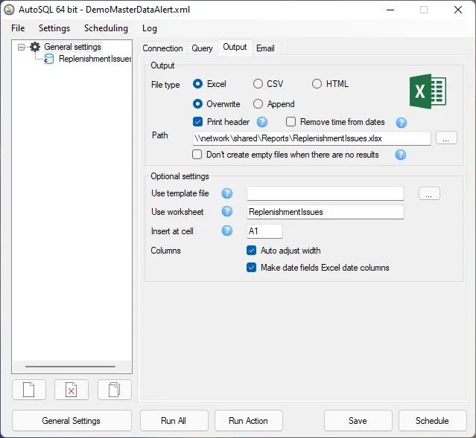Click the General Settings button
This screenshot has height=438, width=476.
[72, 421]
